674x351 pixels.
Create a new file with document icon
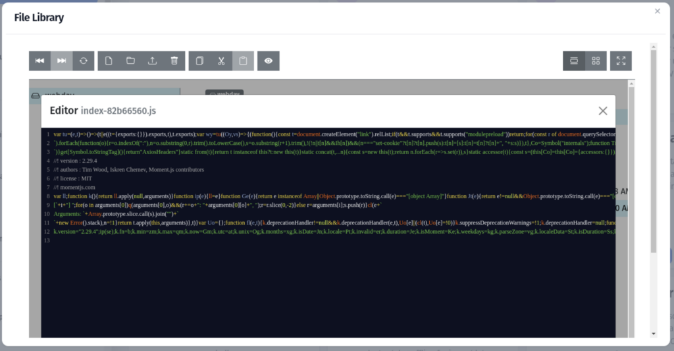(x=109, y=61)
